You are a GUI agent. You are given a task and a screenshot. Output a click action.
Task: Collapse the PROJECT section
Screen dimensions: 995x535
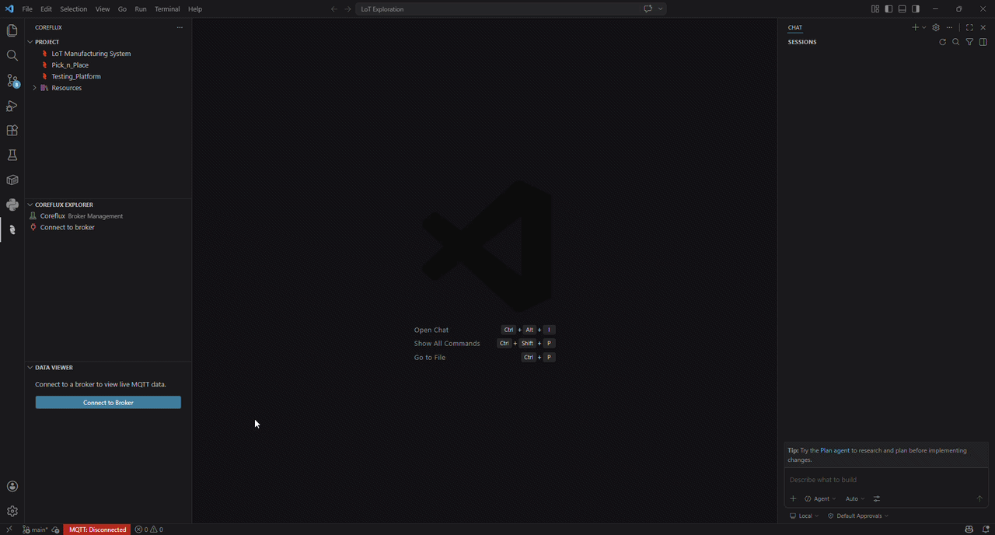click(30, 42)
